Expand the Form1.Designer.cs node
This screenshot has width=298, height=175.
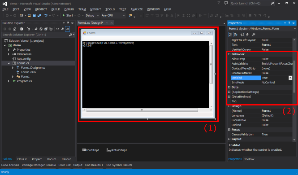point(13,68)
